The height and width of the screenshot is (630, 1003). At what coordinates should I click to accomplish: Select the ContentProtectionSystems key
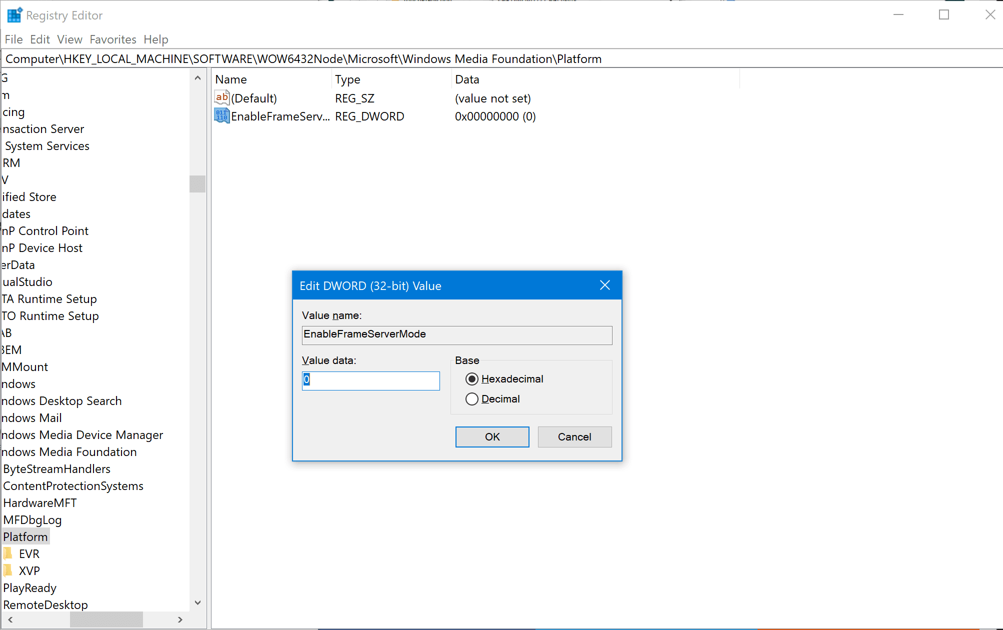[73, 485]
